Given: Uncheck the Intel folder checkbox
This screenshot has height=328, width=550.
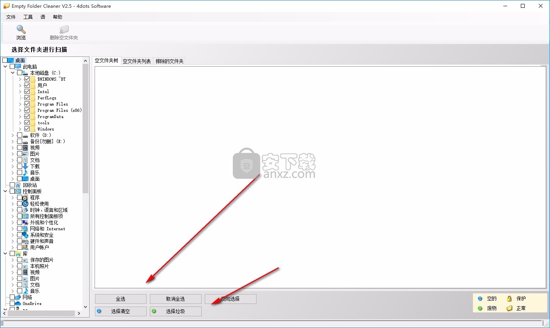Looking at the screenshot, I should [27, 92].
